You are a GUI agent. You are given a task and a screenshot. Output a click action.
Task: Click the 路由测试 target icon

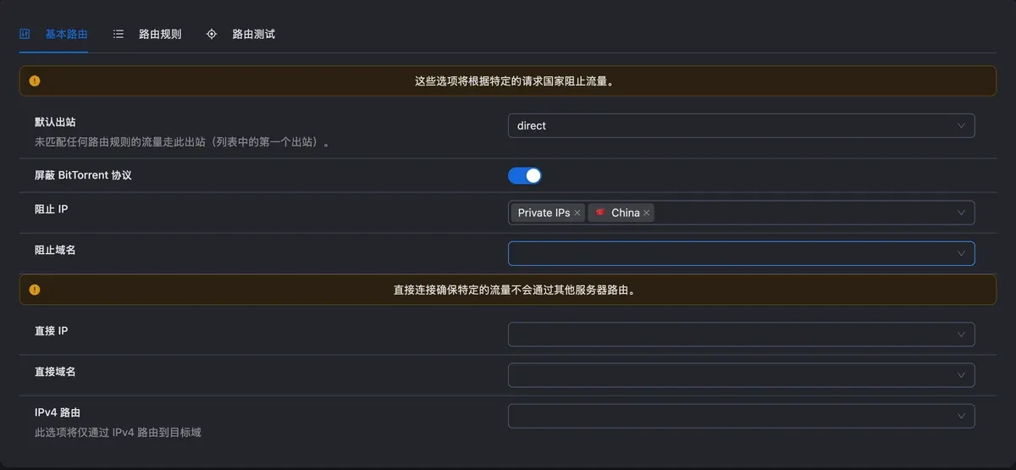click(x=212, y=35)
